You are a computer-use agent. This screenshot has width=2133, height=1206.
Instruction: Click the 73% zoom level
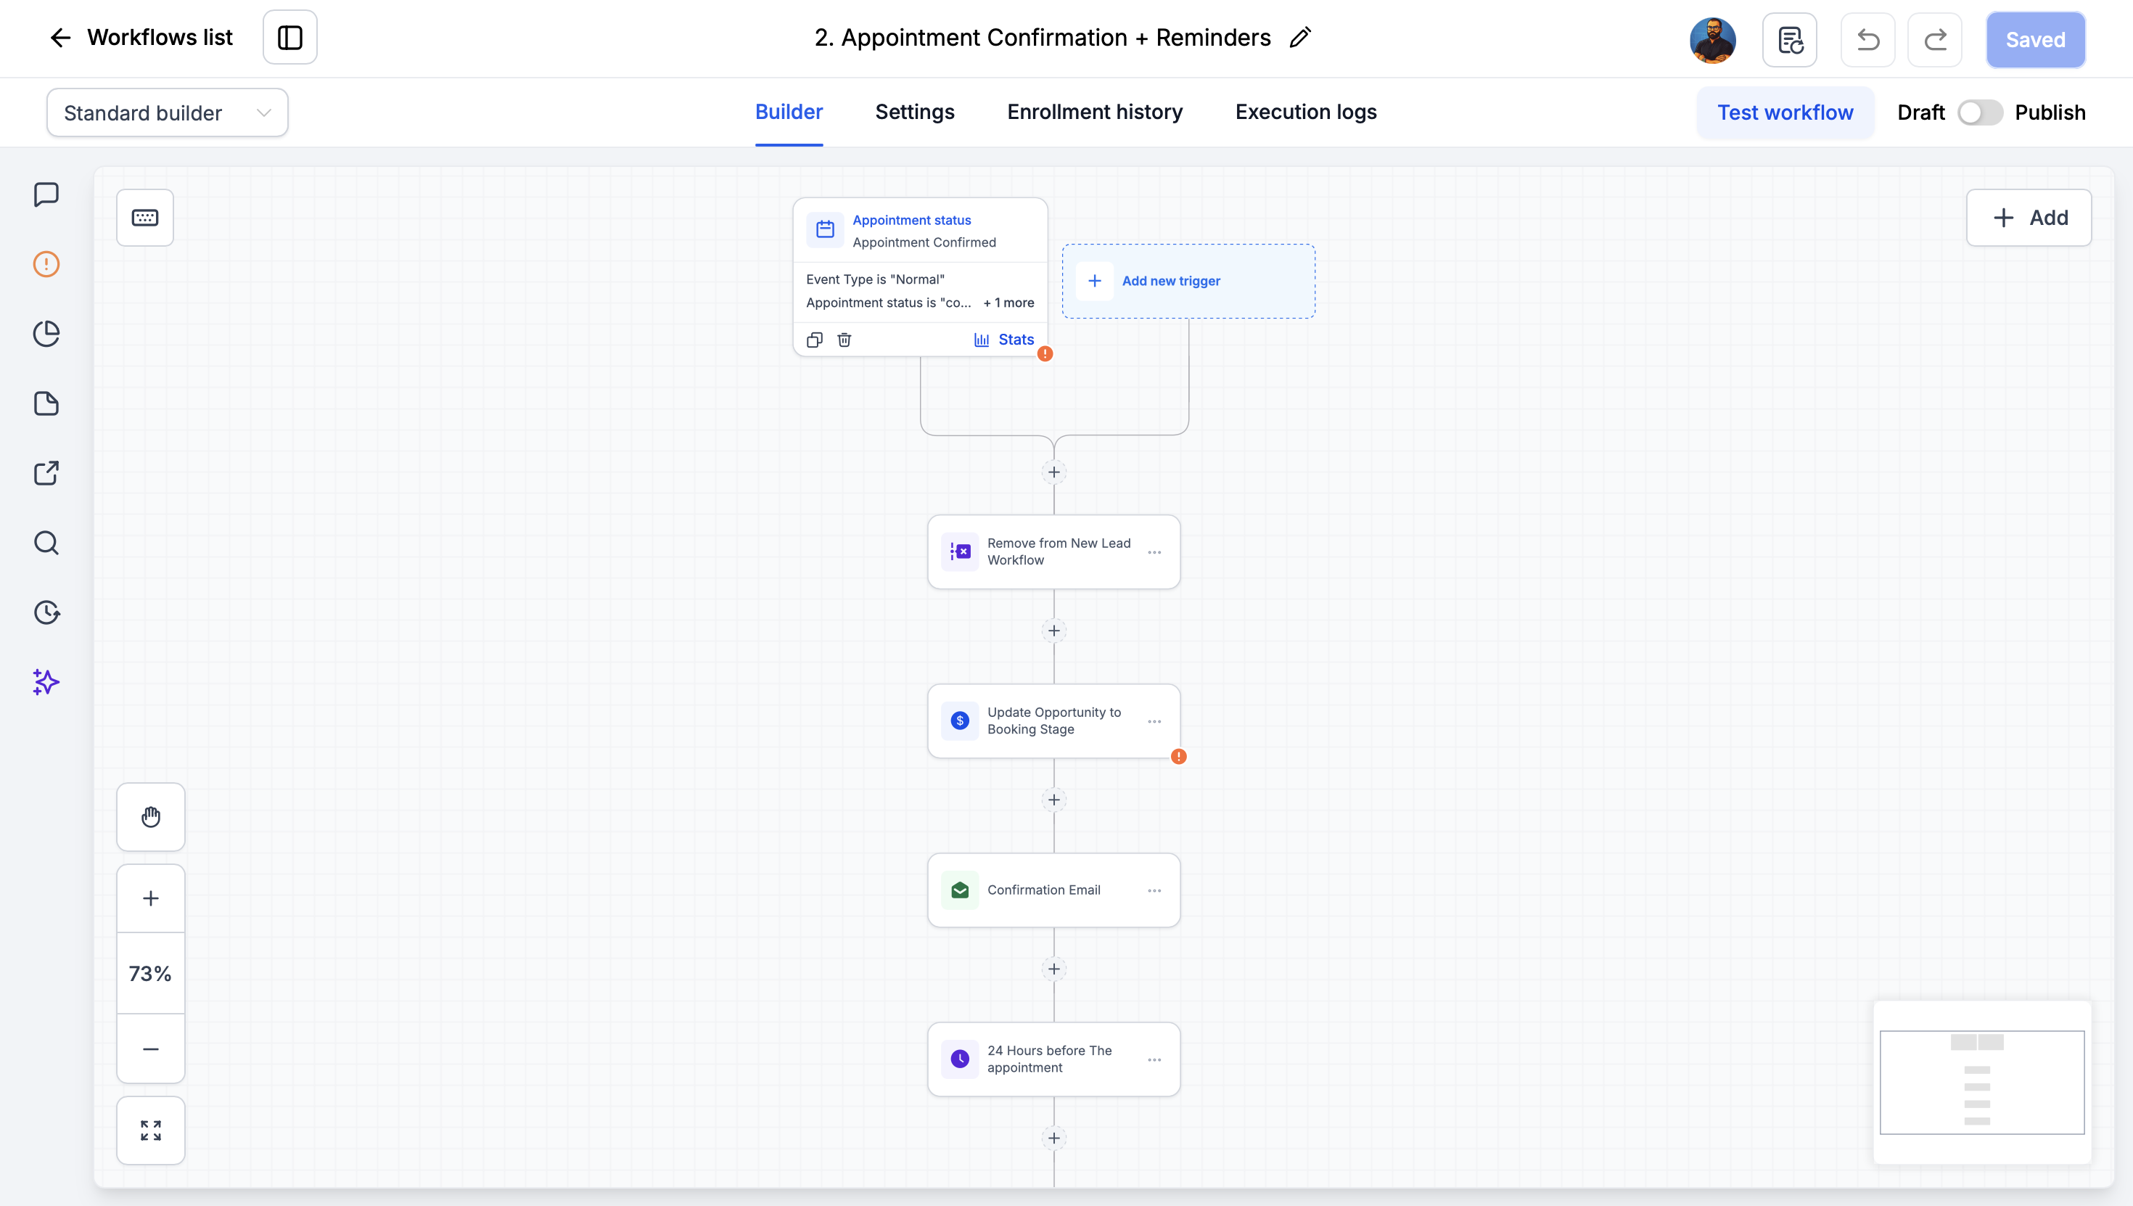coord(151,973)
